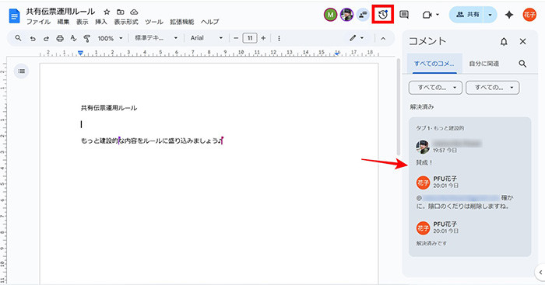Decrease the font size with minus
Screen dimensions: 545x285
tap(236, 38)
